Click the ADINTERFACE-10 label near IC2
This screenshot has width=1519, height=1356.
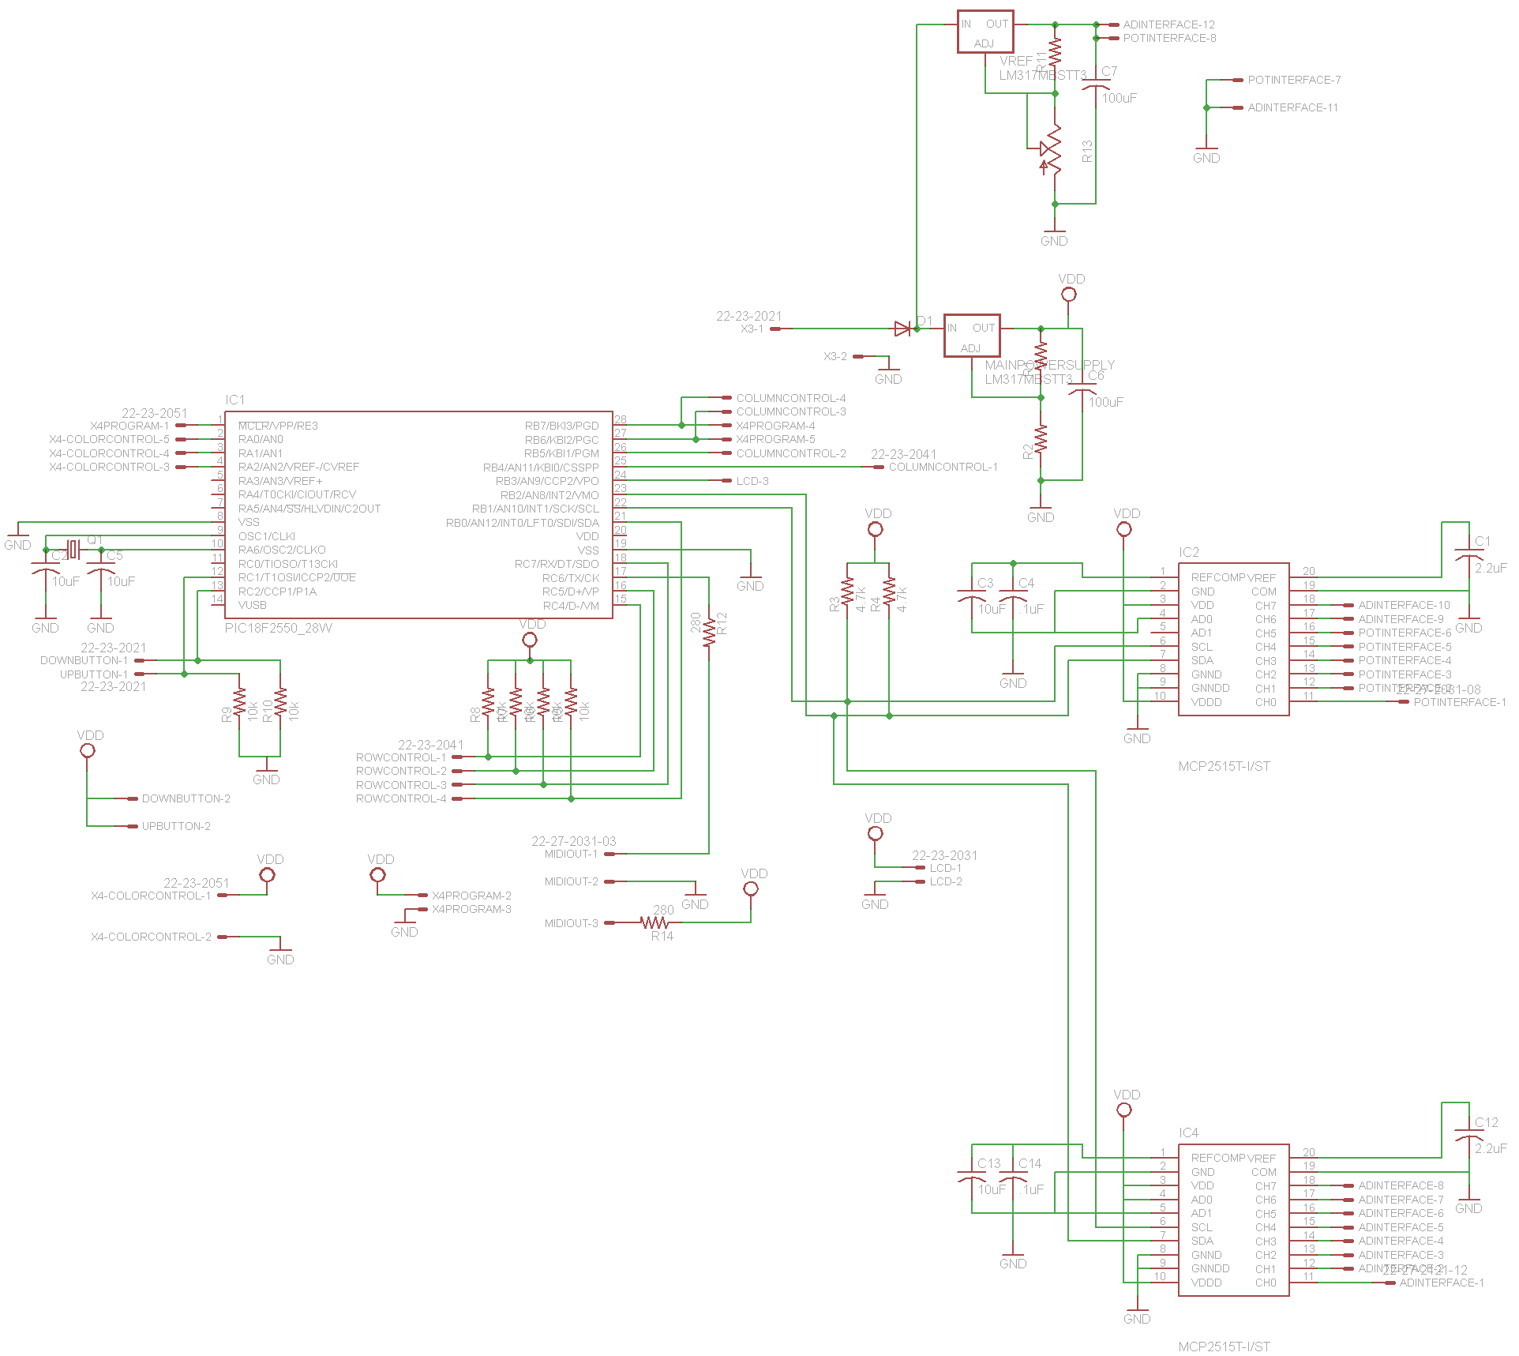pyautogui.click(x=1404, y=605)
